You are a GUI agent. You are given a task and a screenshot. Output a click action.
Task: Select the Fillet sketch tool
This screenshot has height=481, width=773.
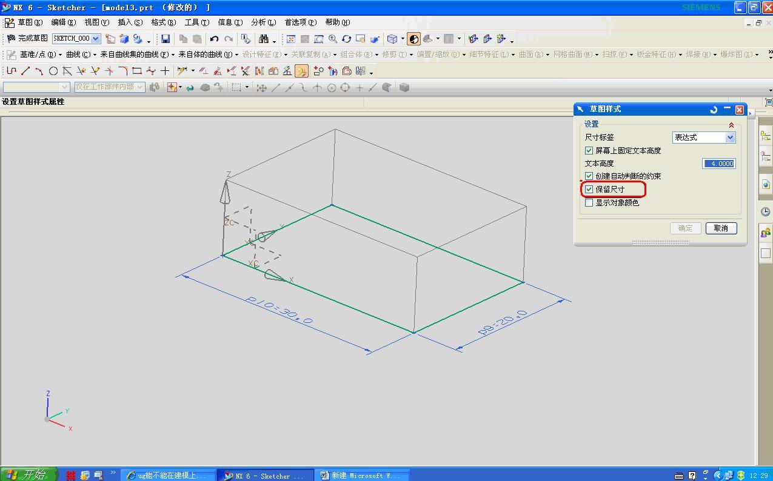(123, 71)
